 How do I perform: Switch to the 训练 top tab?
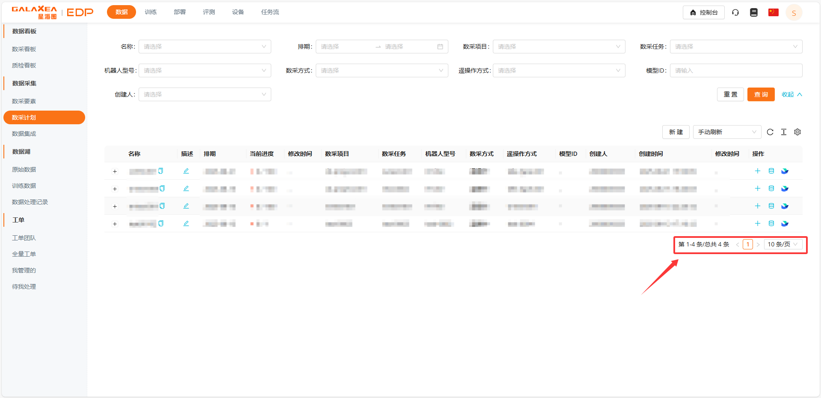150,12
